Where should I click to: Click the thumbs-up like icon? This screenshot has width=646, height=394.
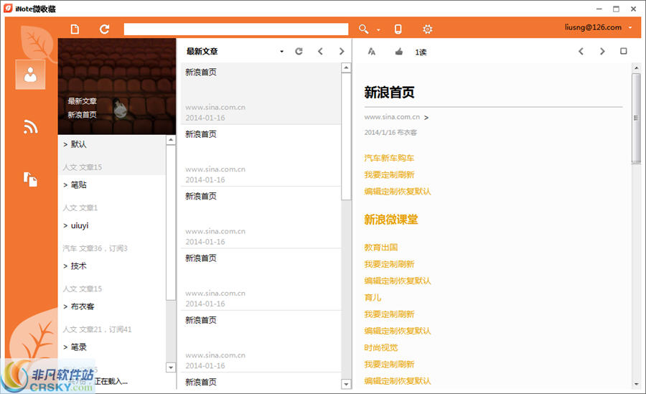click(399, 52)
